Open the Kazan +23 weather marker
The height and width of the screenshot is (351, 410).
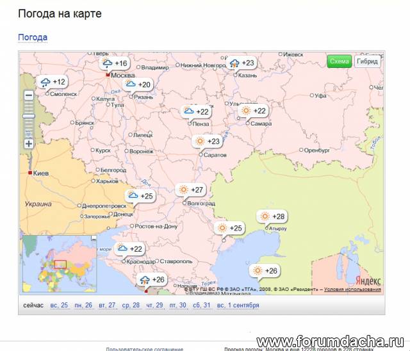click(242, 63)
